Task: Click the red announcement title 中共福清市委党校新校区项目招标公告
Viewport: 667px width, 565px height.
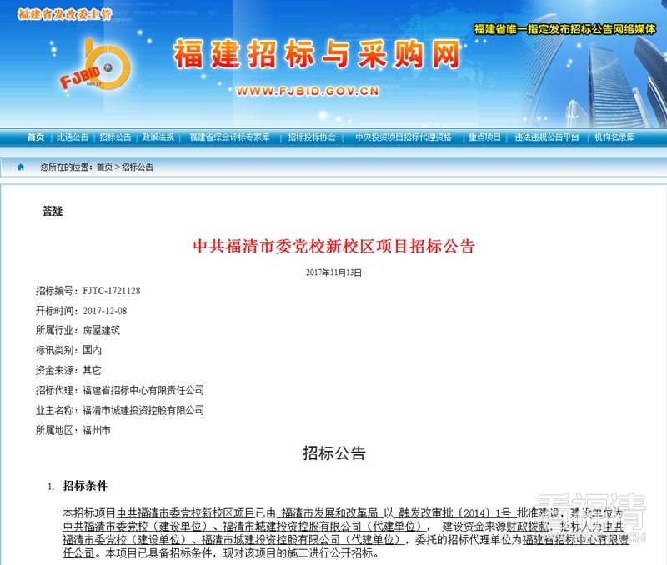Action: 333,246
